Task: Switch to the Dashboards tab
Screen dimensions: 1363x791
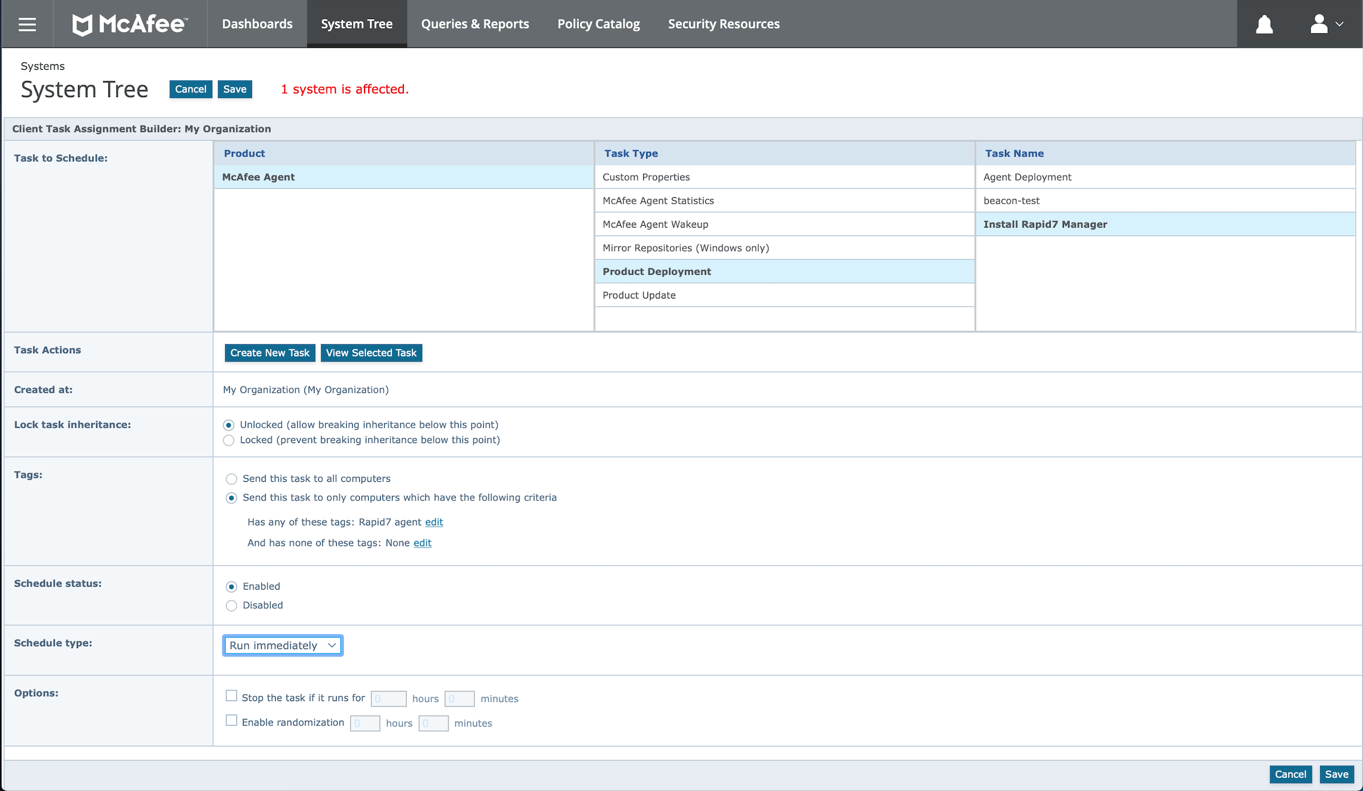Action: (257, 24)
